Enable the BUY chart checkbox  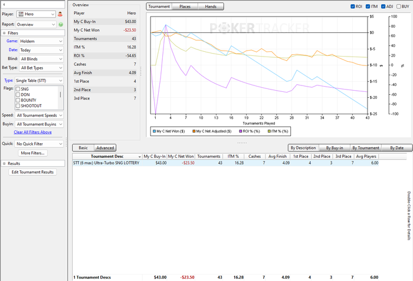click(399, 6)
